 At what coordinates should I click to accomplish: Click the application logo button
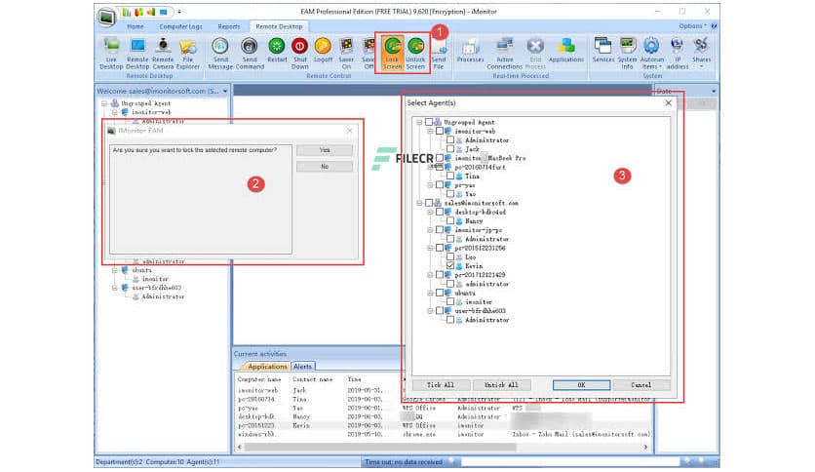pyautogui.click(x=107, y=17)
